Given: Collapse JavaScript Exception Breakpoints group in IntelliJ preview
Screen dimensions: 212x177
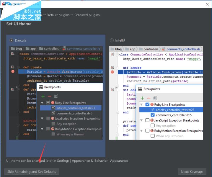Looking at the screenshot, I should (141, 120).
